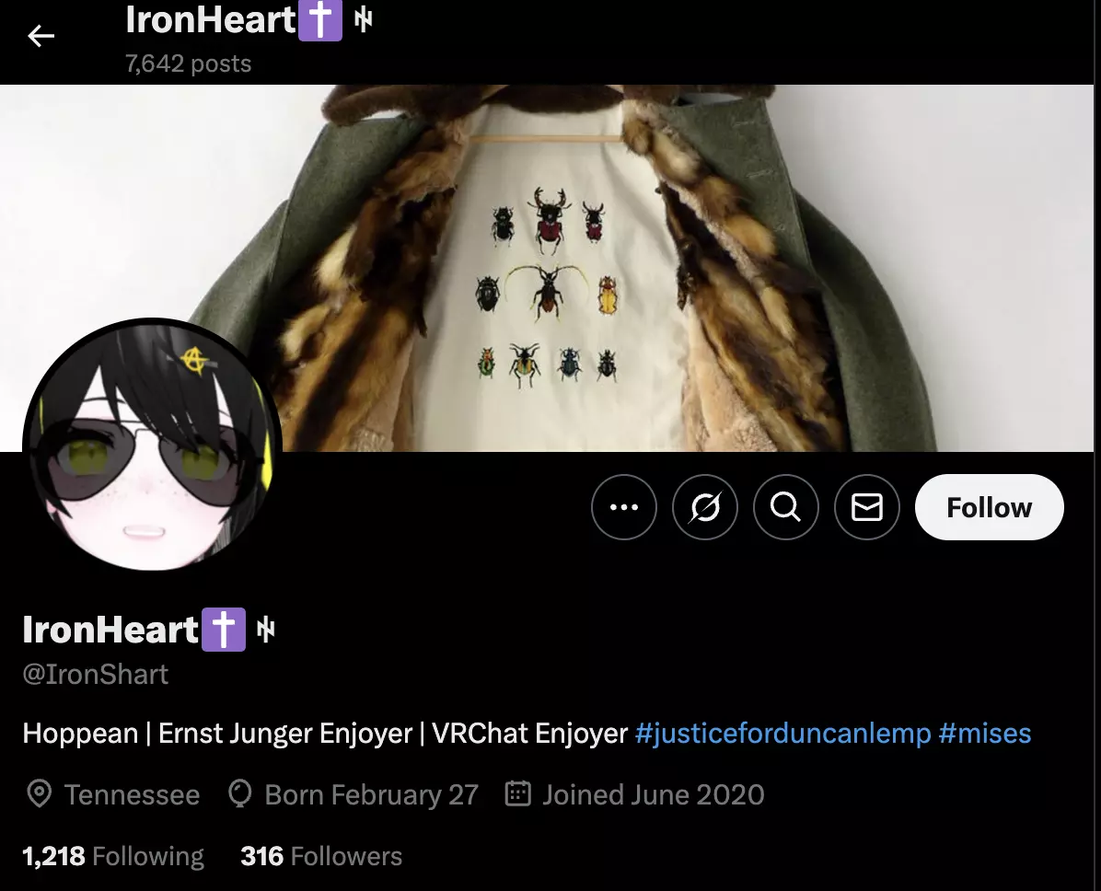Click the location pin icon by Tennessee
1101x891 pixels.
40,794
